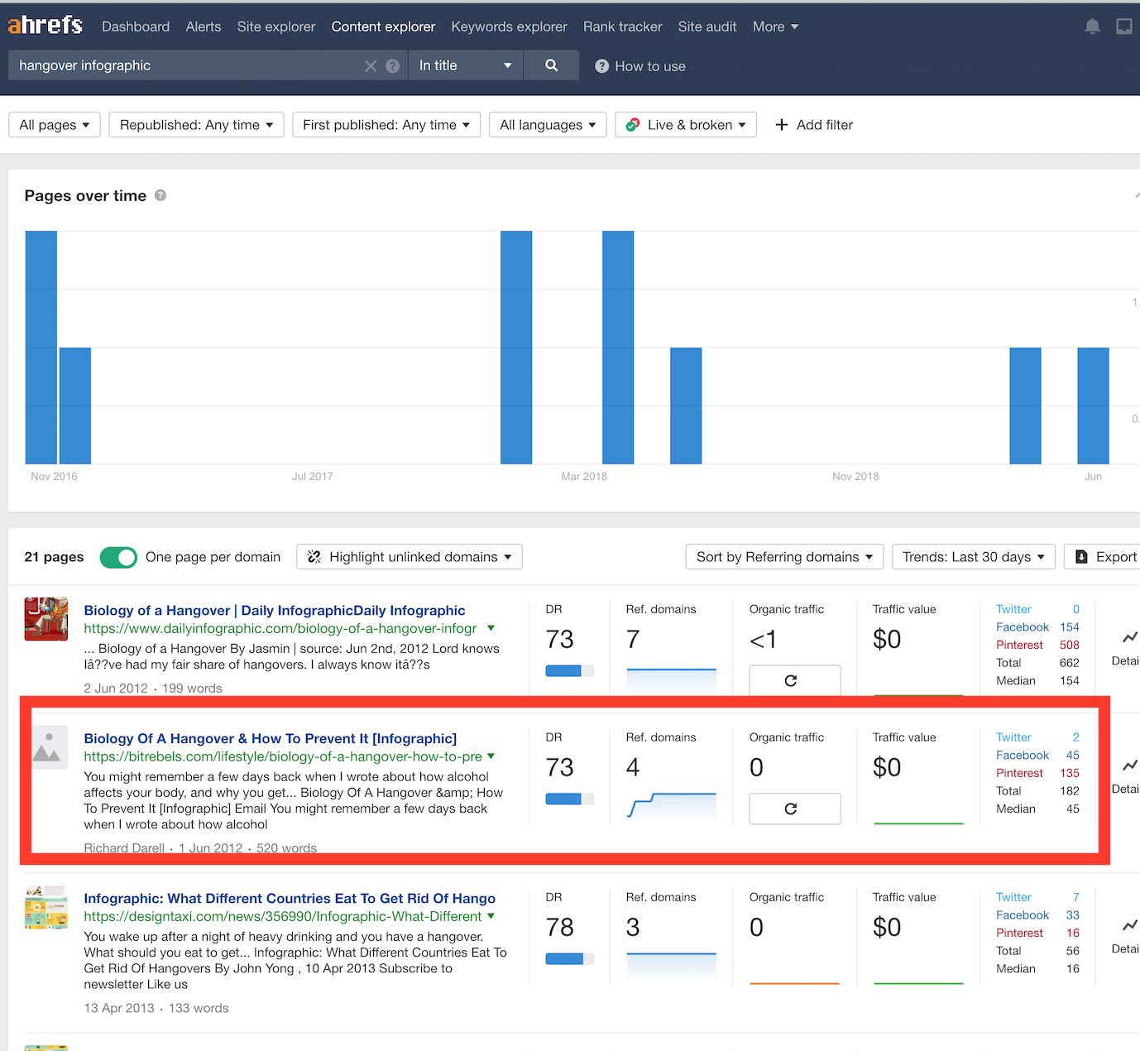Click Twitter 7 share count
Viewport: 1140px width, 1051px height.
click(x=1075, y=897)
